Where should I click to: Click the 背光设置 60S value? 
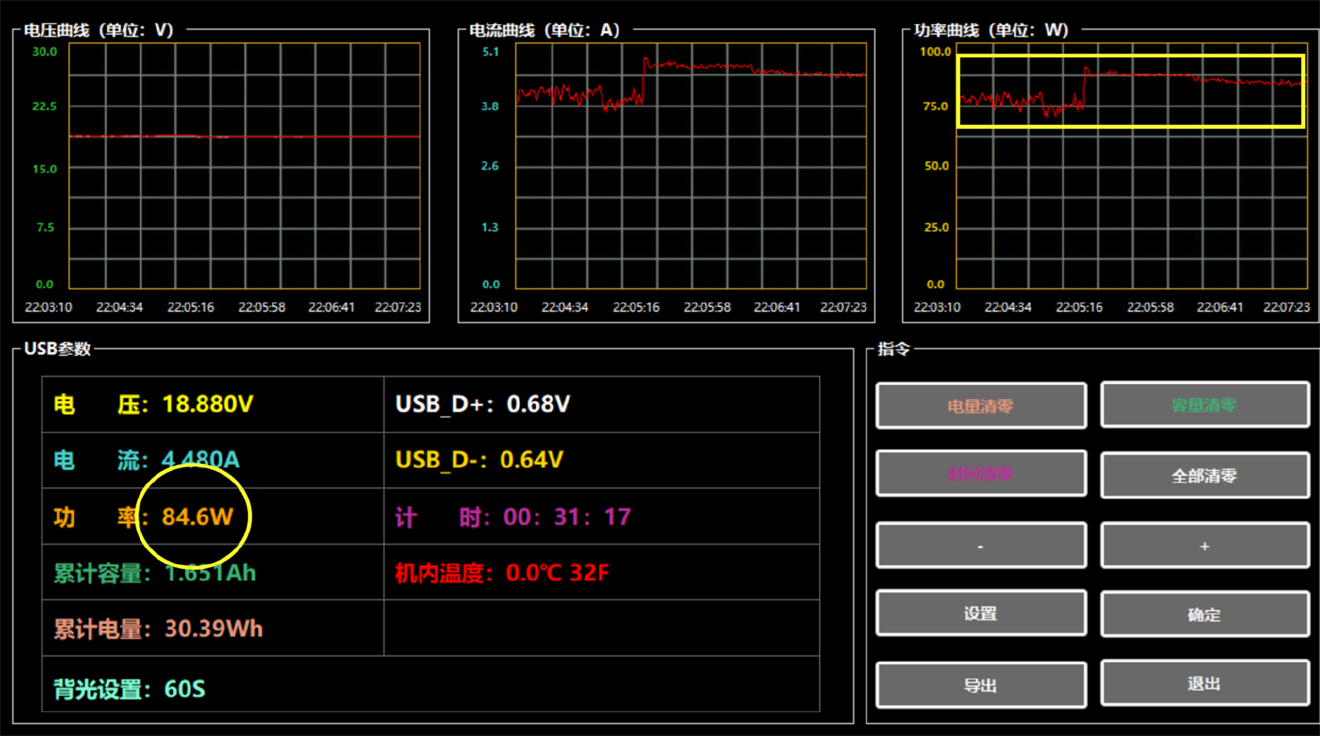[185, 689]
